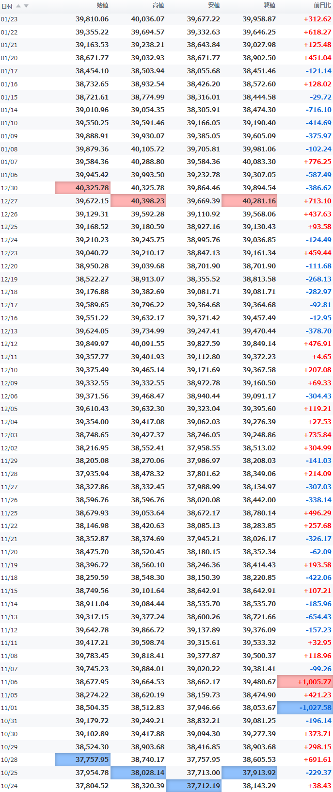333x792 pixels.
Task: Select the -12.95 change on 12/16
Action: pos(320,318)
